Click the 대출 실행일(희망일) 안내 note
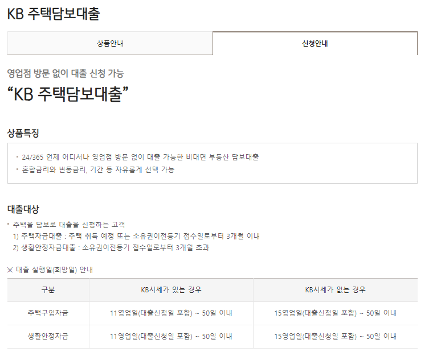Screen dimensions: 445x356 point(50,270)
